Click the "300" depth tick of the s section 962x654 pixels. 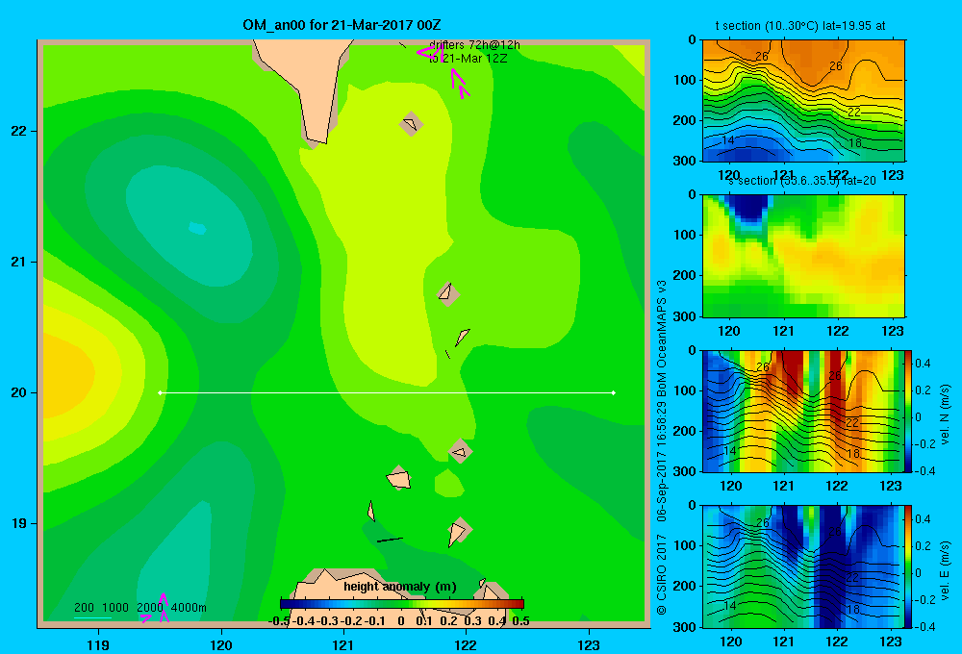tap(685, 316)
